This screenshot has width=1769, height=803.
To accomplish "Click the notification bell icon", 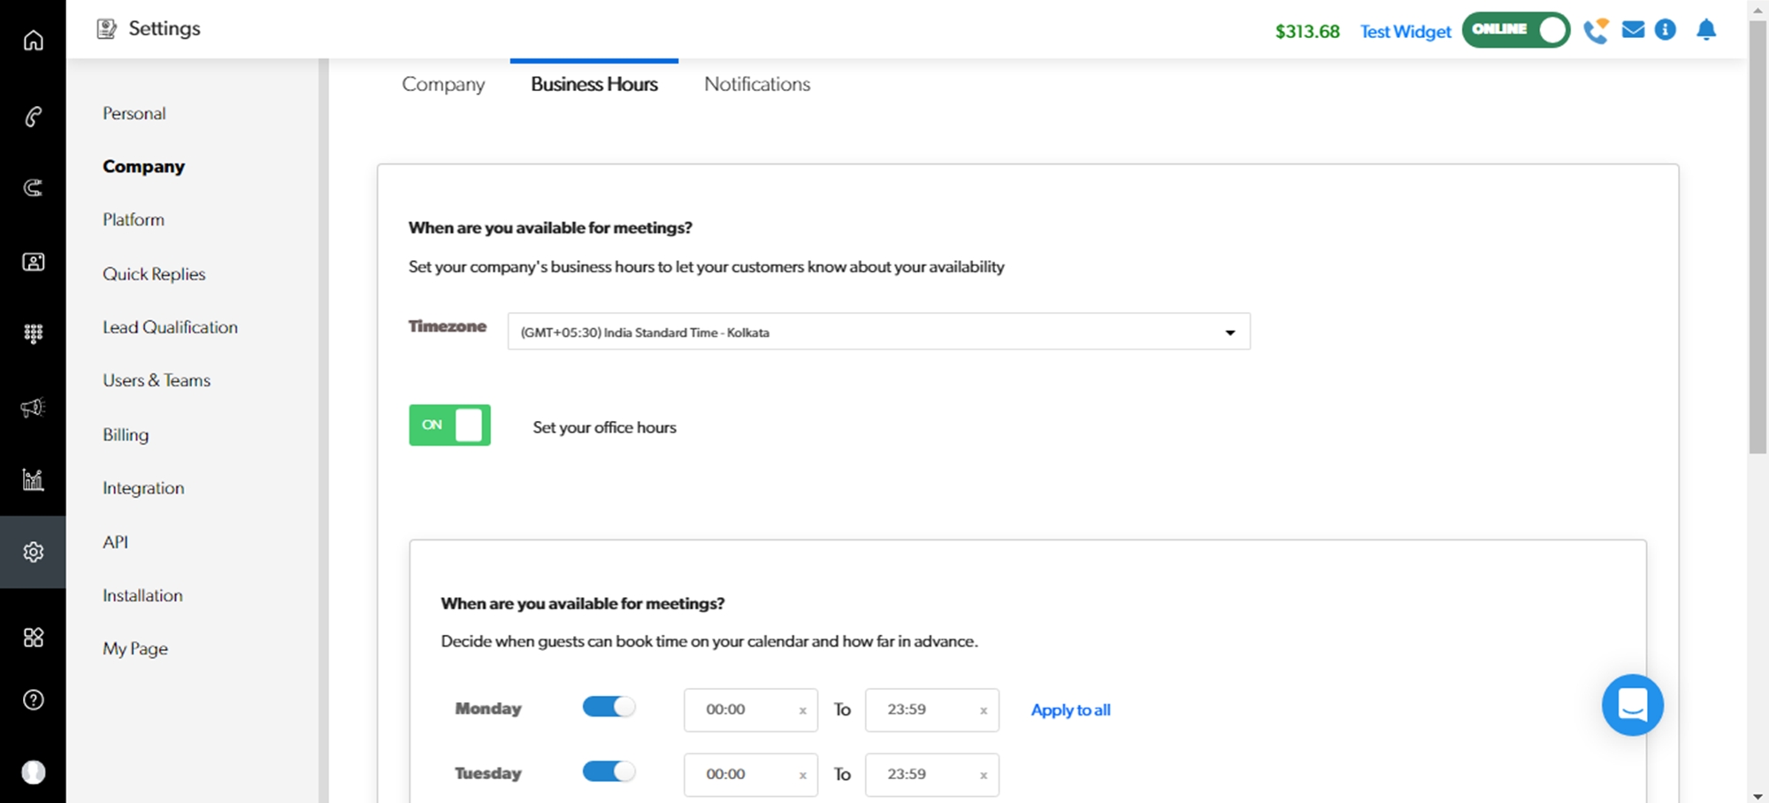I will pos(1706,30).
